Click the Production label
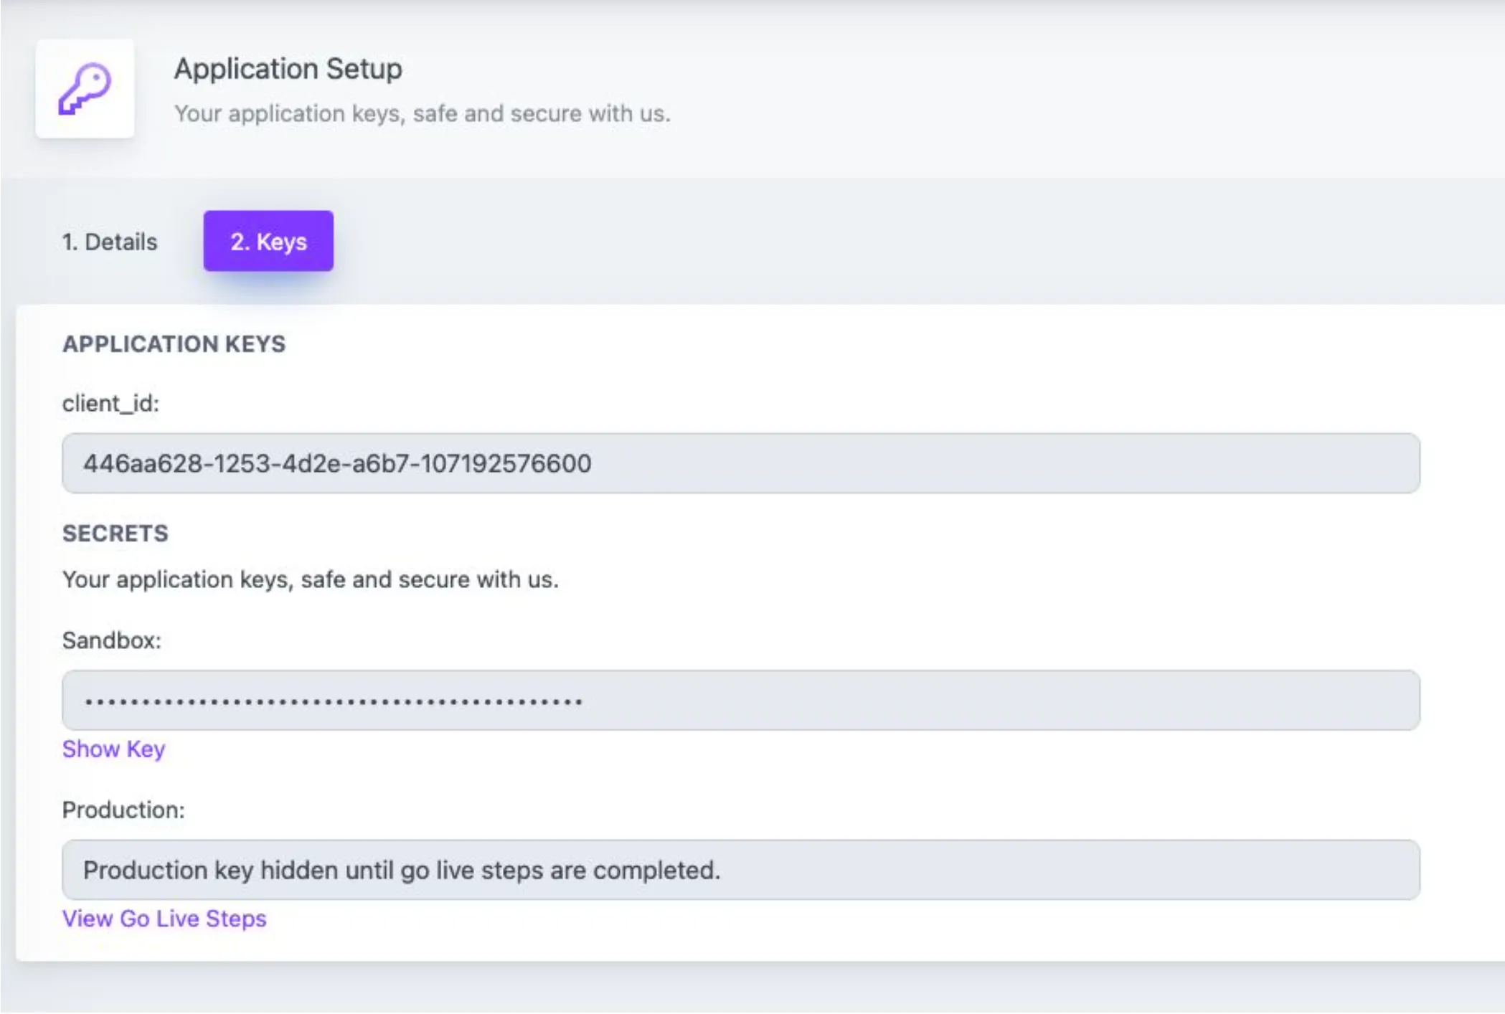This screenshot has width=1505, height=1014. [x=123, y=810]
